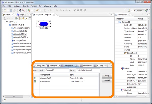The image size is (152, 104).
Task: Select the ConsoleIO component block in diagram
Action: [x=44, y=24]
